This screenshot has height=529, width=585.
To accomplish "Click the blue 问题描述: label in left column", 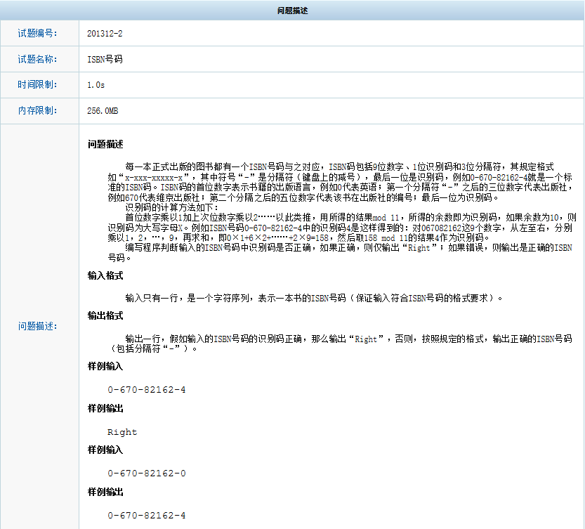I will (37, 326).
